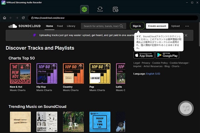200x133 pixels.
Task: Minimize the ViWizard window
Action: click(187, 3)
